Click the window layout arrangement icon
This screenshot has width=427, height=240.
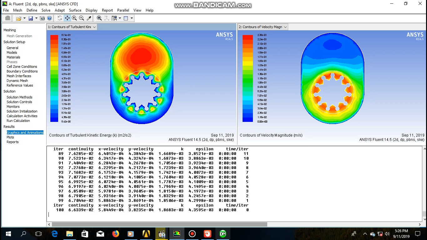[114, 18]
